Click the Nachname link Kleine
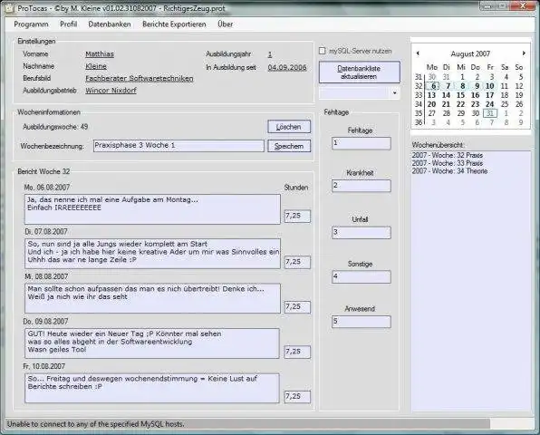The width and height of the screenshot is (540, 435). 96,66
